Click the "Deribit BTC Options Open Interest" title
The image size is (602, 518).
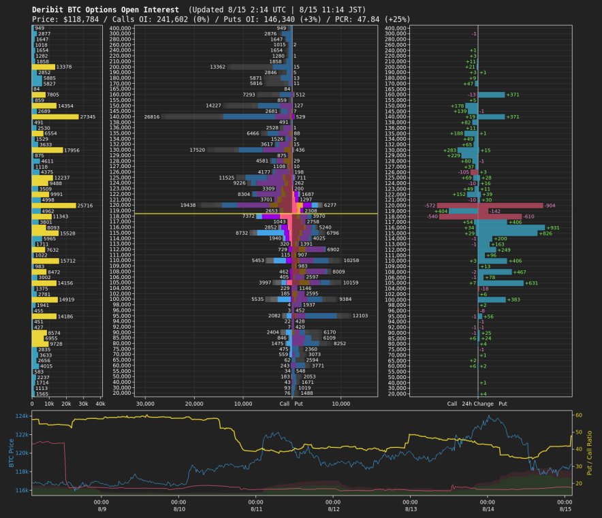pos(105,10)
